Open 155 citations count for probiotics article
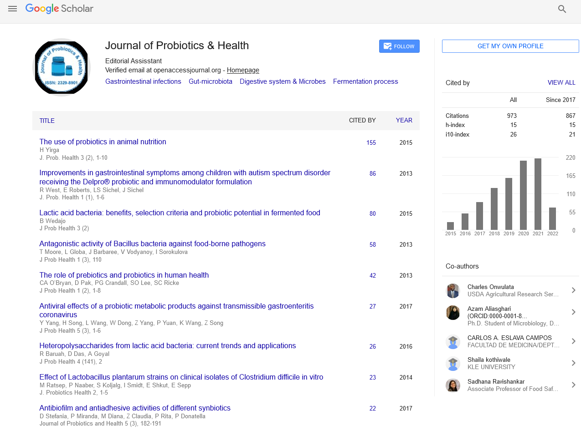The image size is (581, 431). [x=371, y=142]
